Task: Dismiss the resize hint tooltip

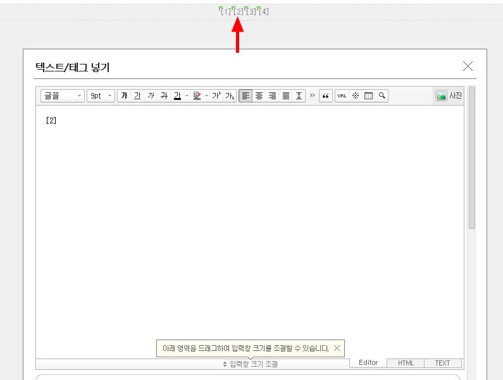Action: point(337,348)
